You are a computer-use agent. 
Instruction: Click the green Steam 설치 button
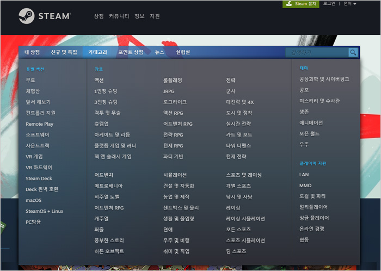click(x=301, y=4)
